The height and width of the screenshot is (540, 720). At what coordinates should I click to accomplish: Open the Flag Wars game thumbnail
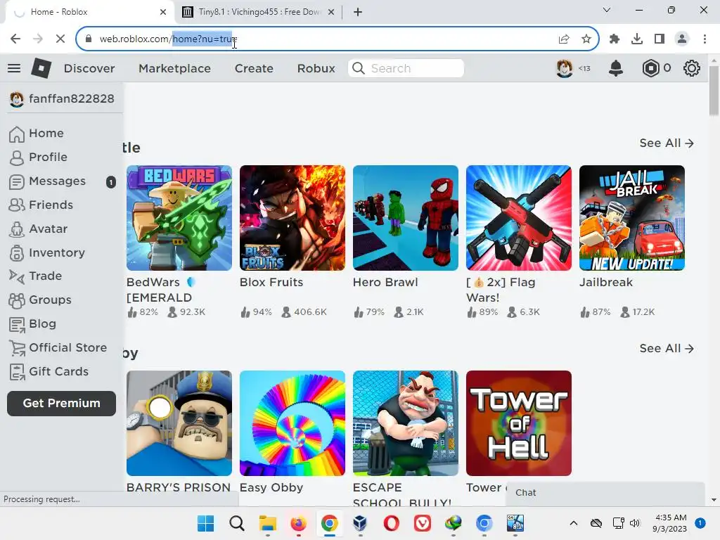point(519,218)
